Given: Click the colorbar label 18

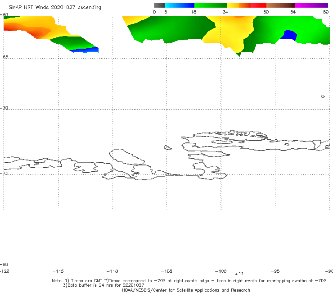Looking at the screenshot, I should [x=193, y=12].
